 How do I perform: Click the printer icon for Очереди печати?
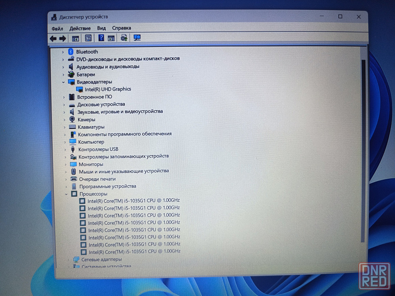click(x=74, y=179)
